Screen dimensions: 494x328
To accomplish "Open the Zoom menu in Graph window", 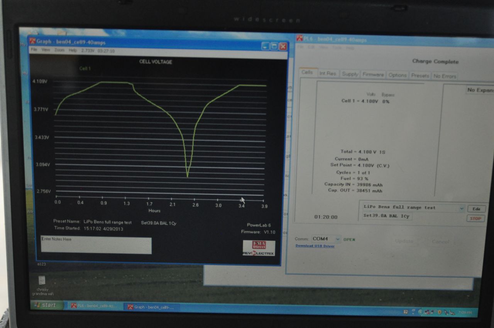I will coord(59,50).
